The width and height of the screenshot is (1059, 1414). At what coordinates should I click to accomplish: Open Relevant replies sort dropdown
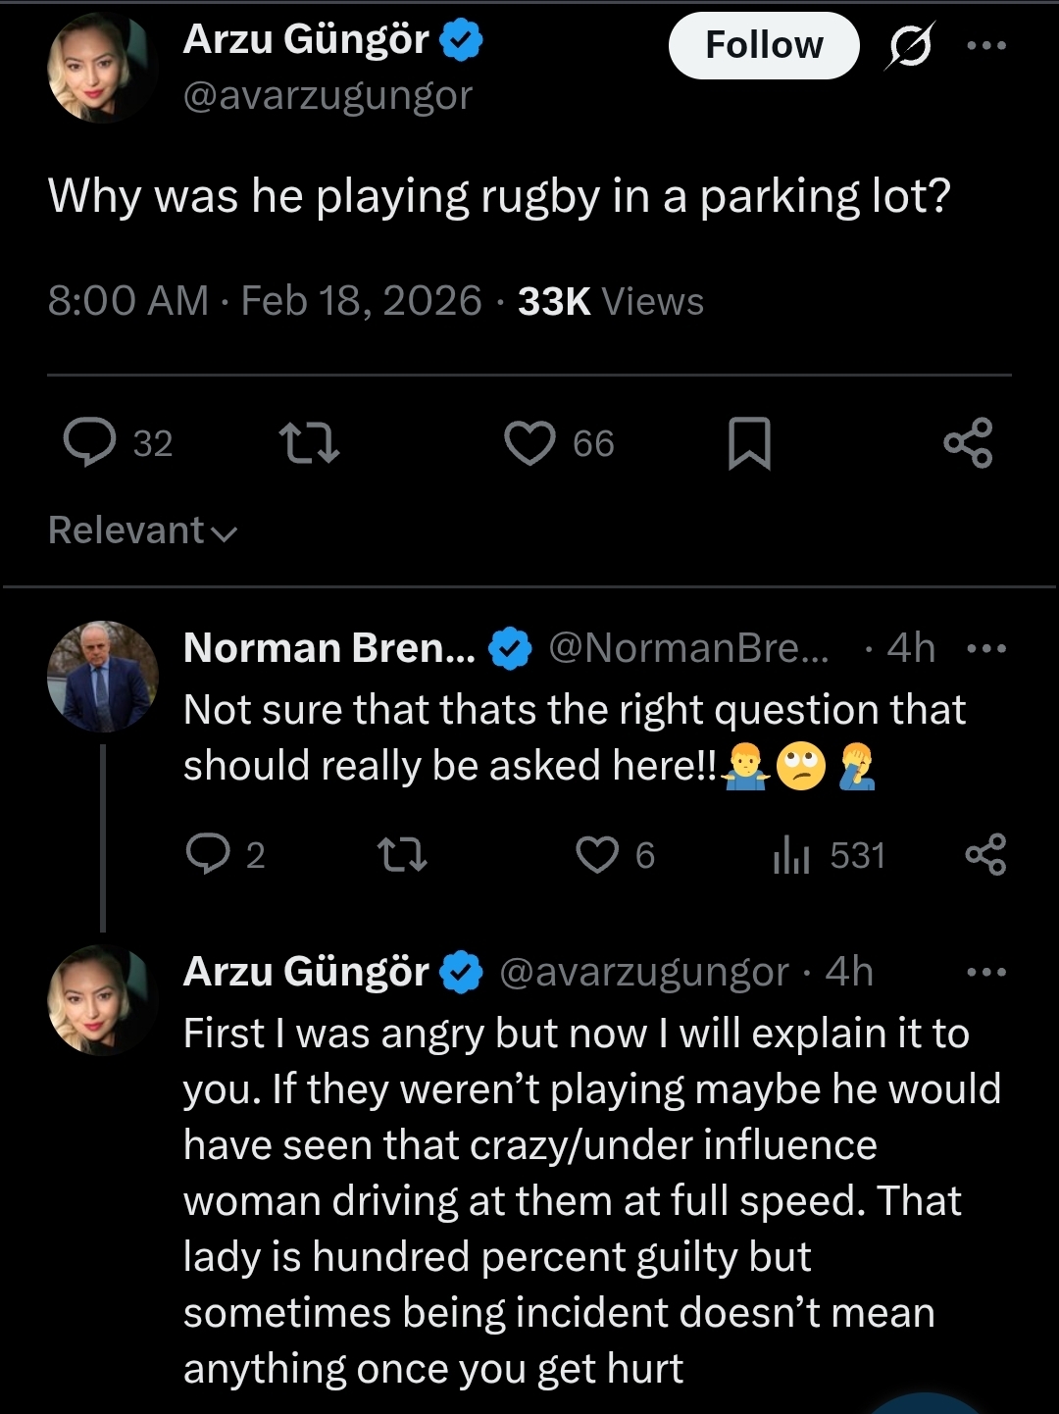coord(143,530)
